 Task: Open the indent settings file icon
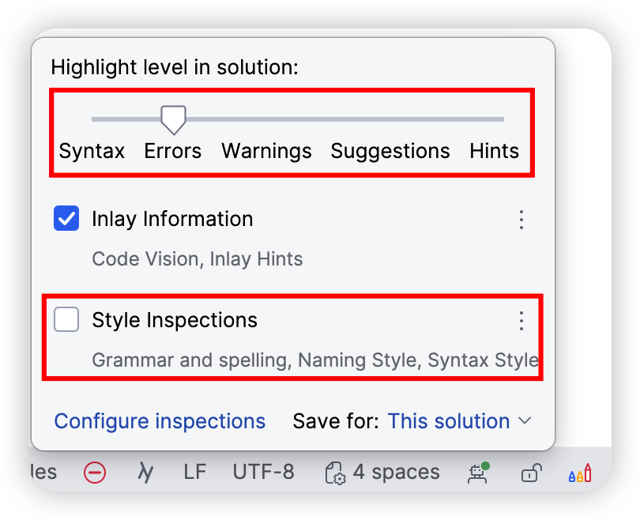pyautogui.click(x=335, y=473)
